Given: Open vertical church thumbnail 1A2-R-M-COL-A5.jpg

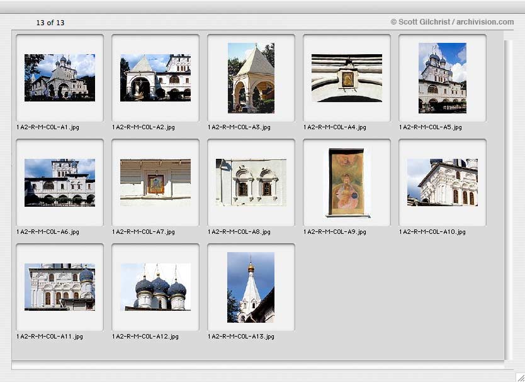Looking at the screenshot, I should click(x=443, y=78).
